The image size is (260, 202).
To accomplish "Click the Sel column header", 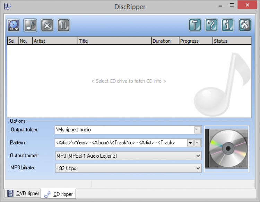I will pos(13,41).
